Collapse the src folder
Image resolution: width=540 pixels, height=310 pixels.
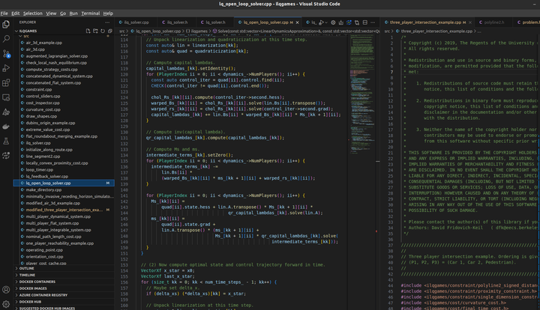pos(27,36)
